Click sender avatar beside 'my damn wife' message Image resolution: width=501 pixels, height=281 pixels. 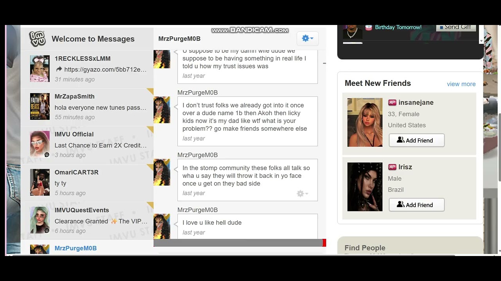point(162,59)
